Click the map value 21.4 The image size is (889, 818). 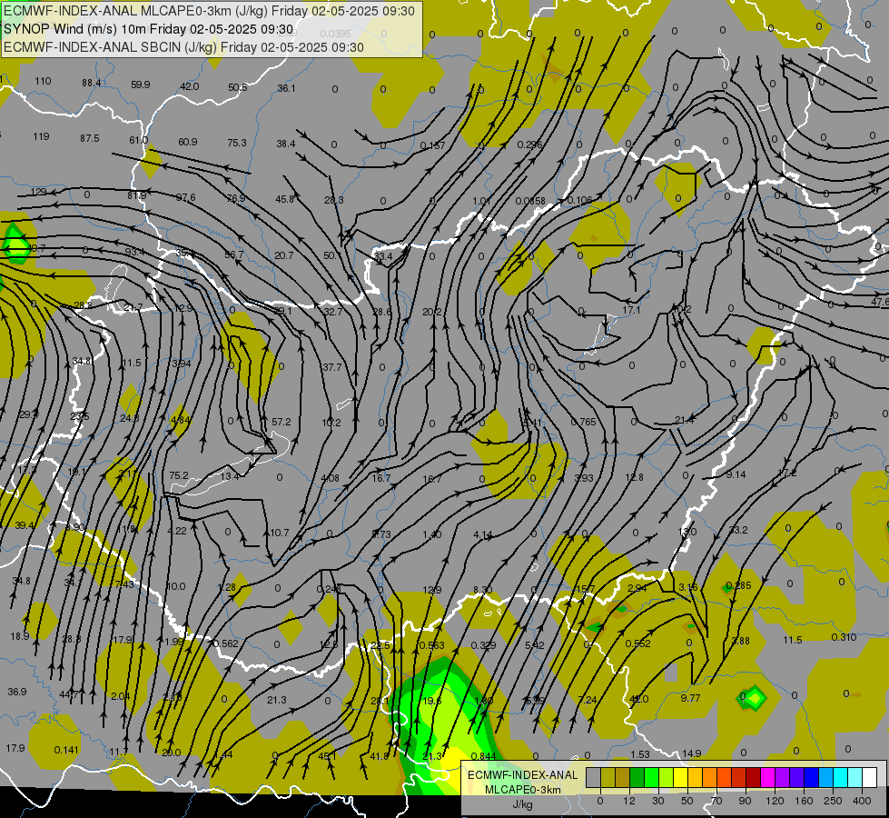685,420
